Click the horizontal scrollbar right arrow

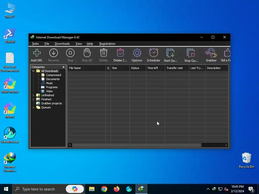226,145
